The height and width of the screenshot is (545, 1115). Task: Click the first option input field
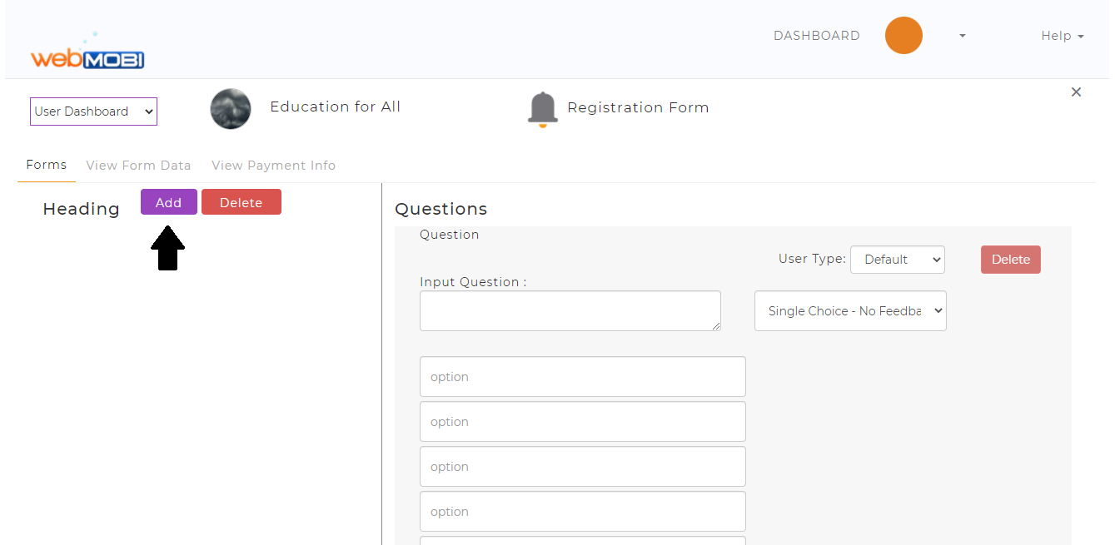pyautogui.click(x=583, y=377)
